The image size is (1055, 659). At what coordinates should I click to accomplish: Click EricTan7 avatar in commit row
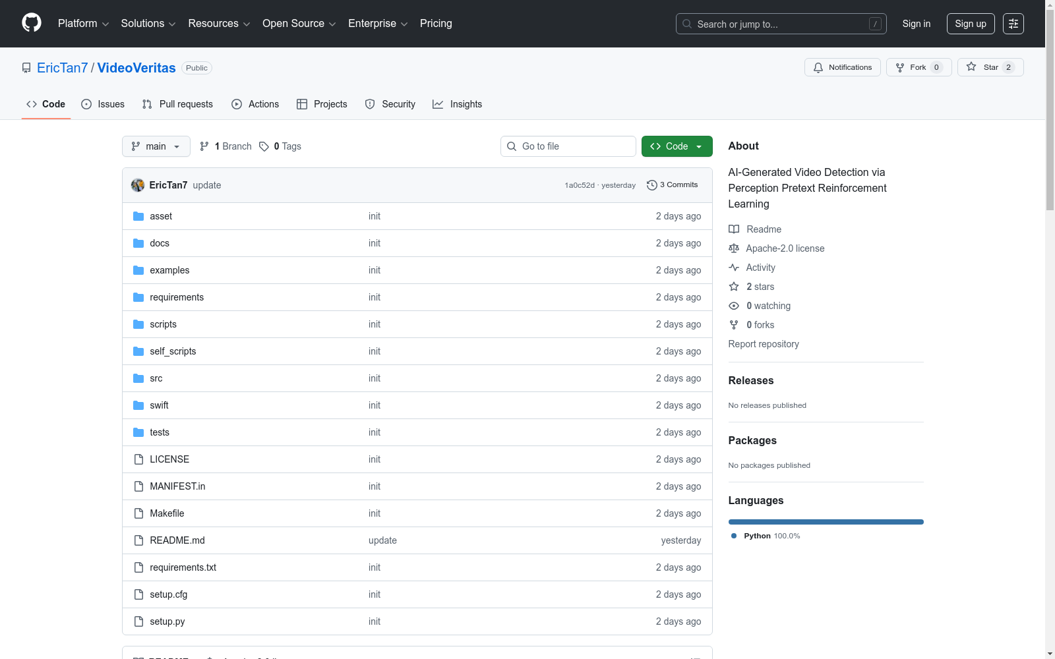point(138,185)
